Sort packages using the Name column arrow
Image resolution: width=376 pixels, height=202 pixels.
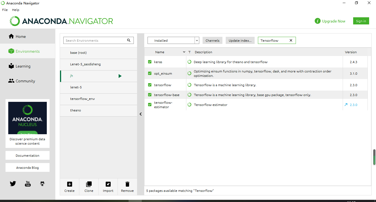click(184, 52)
